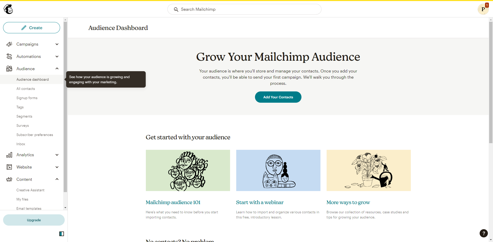Collapse the Audience section chevron
Image resolution: width=493 pixels, height=242 pixels.
click(57, 69)
